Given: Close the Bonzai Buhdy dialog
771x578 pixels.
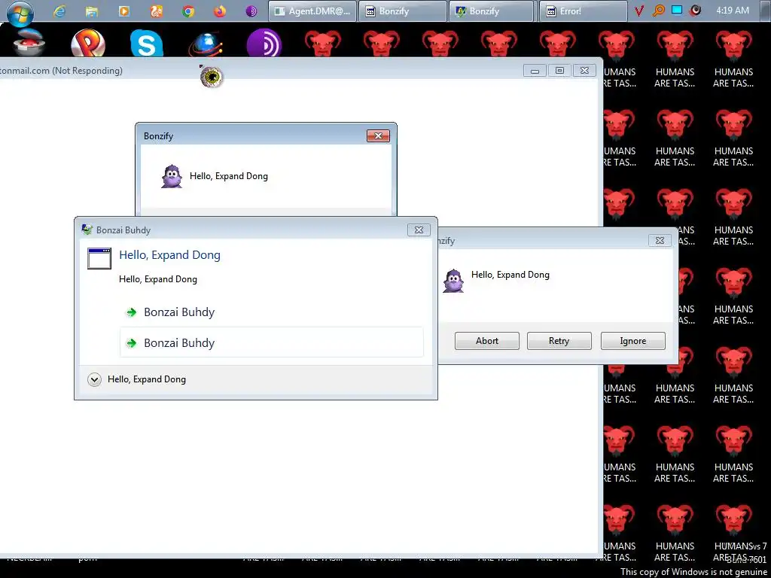Looking at the screenshot, I should (419, 230).
